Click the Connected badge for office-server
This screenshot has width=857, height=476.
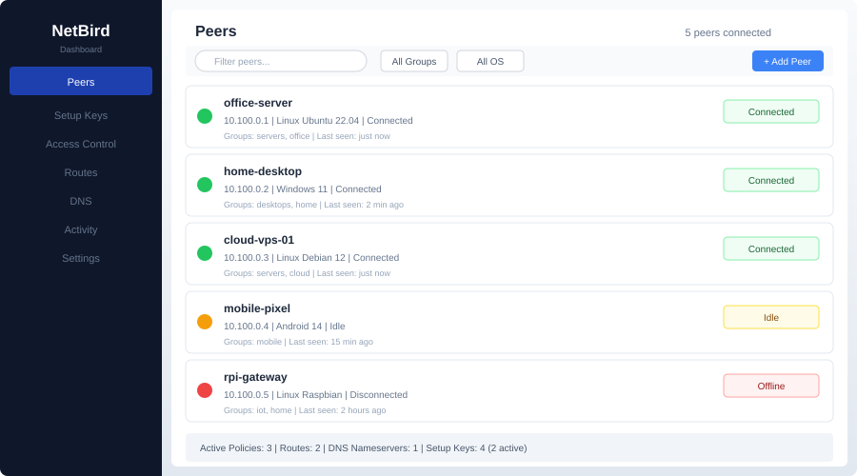(x=771, y=111)
